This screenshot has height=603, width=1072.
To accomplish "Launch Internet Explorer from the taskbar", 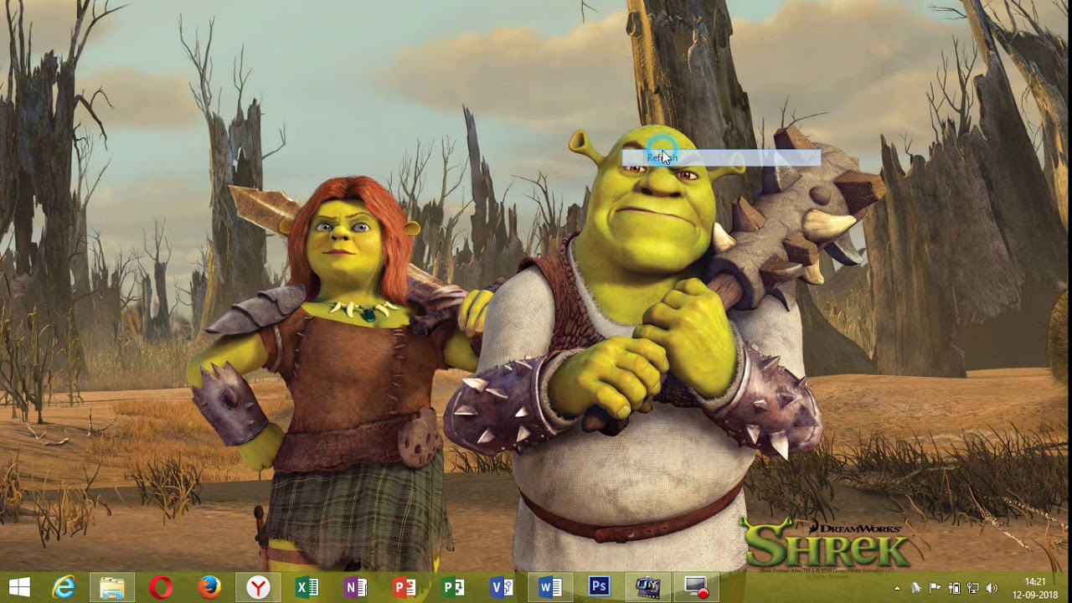I will tap(64, 587).
